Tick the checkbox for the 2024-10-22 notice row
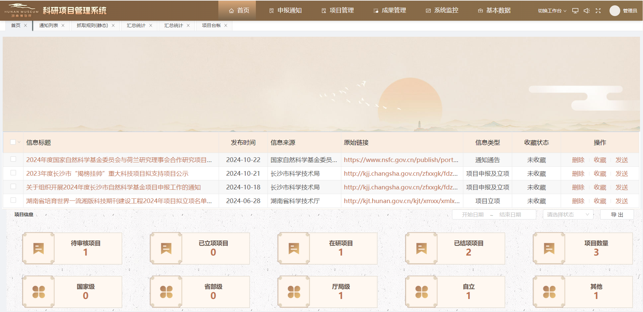Viewport: 643px width, 312px height. [x=13, y=159]
